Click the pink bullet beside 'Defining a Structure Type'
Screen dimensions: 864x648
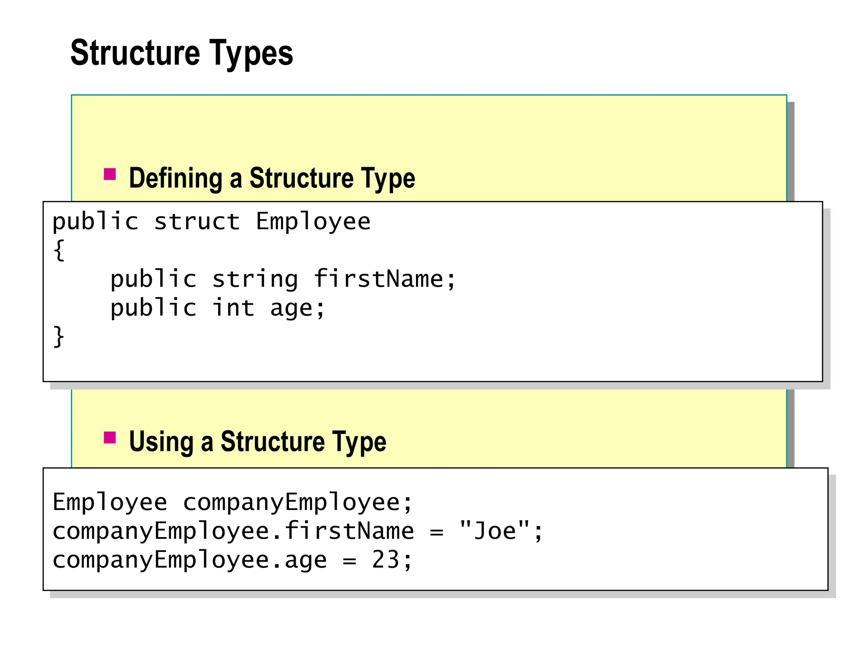(110, 174)
